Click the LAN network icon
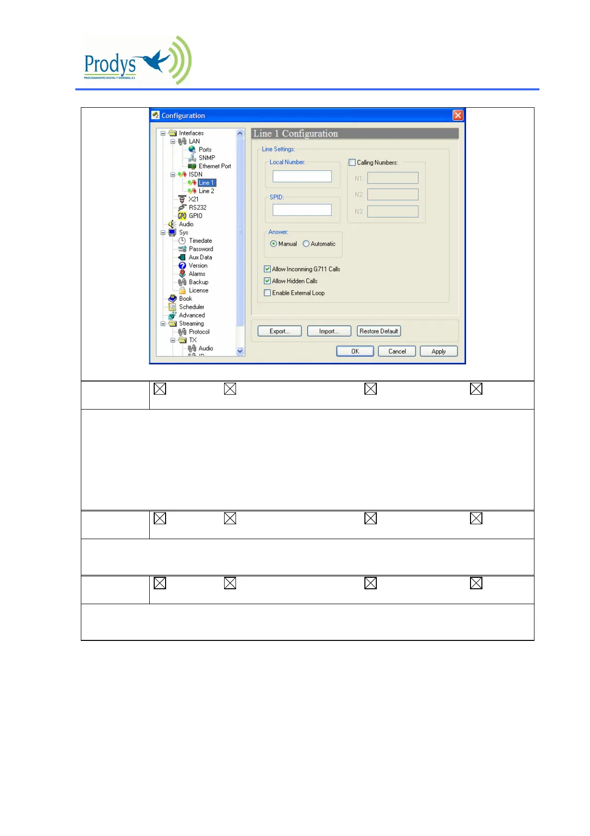Image resolution: width=590 pixels, height=836 pixels. pyautogui.click(x=182, y=141)
